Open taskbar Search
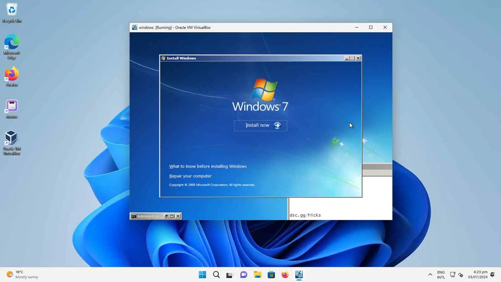Image resolution: width=501 pixels, height=282 pixels. click(216, 275)
